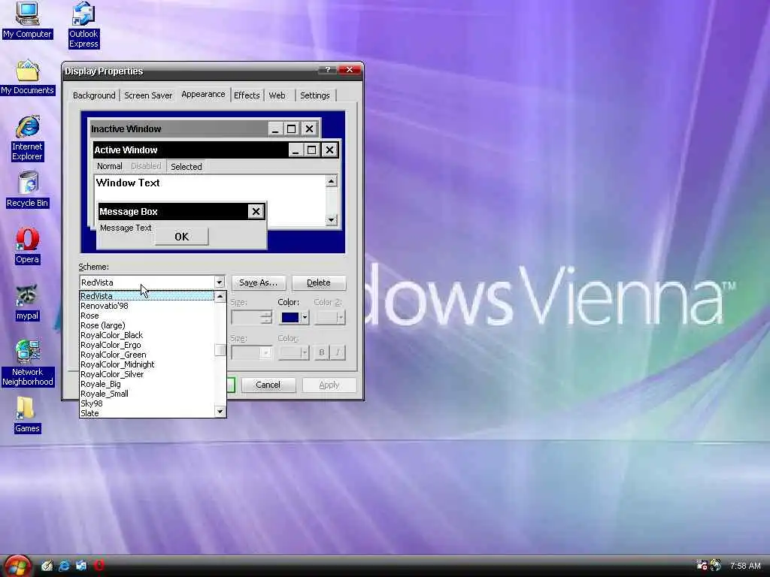Click the Delete scheme button

(319, 282)
